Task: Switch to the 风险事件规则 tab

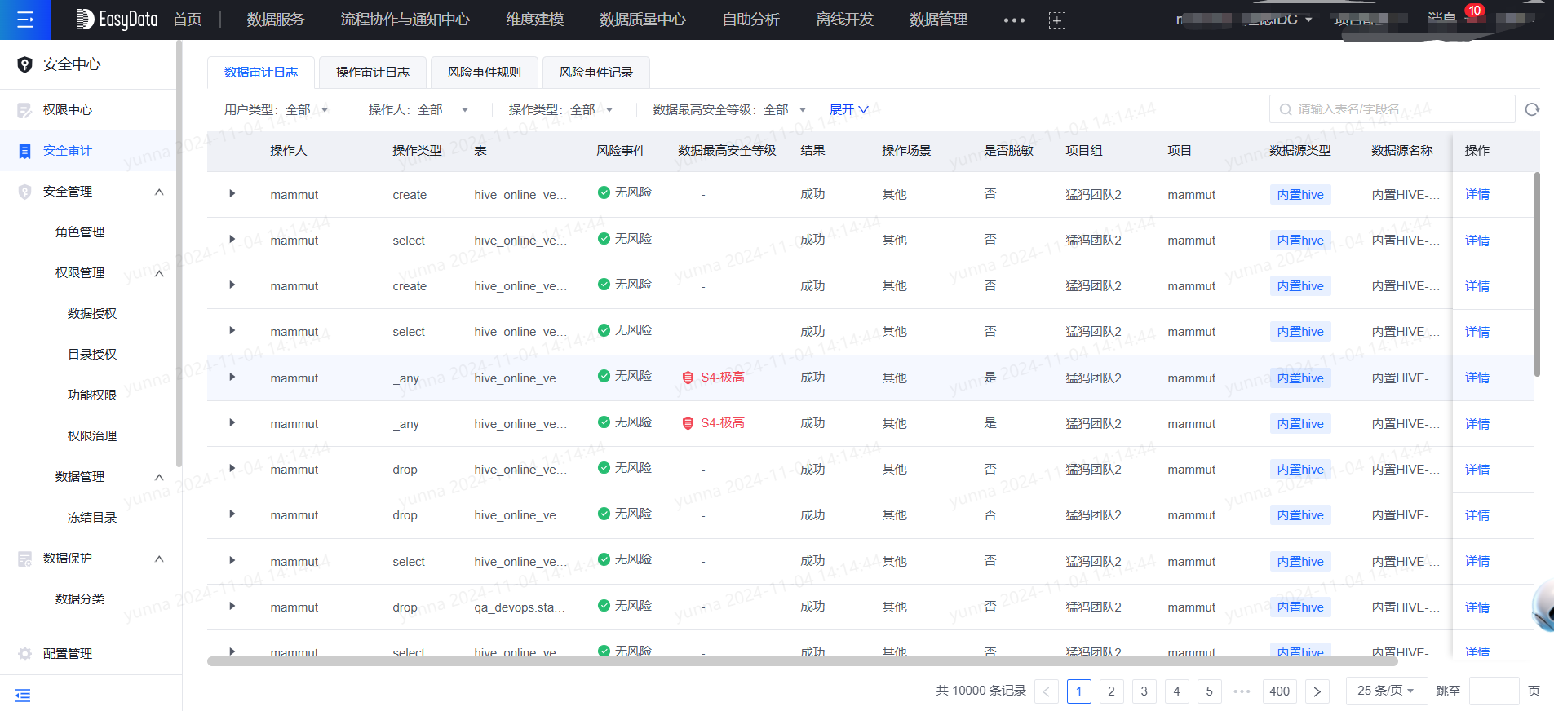Action: [485, 73]
